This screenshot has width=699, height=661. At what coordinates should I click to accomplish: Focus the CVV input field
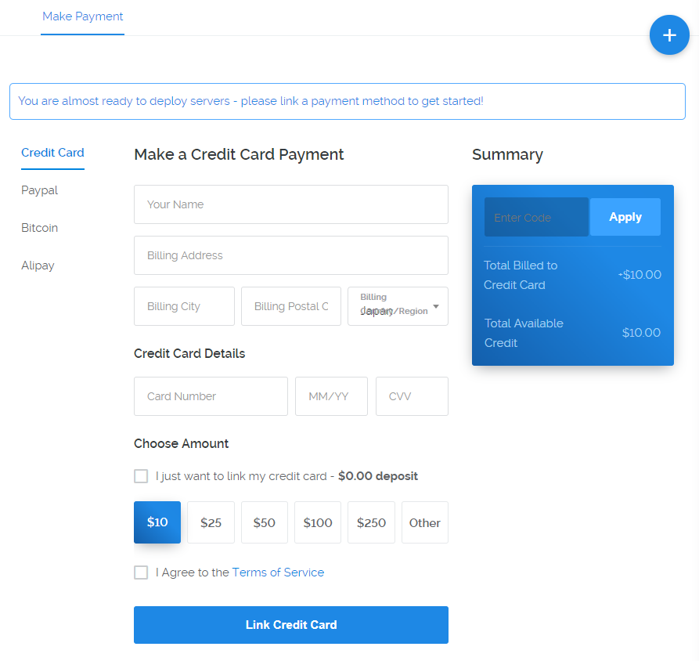click(x=412, y=396)
